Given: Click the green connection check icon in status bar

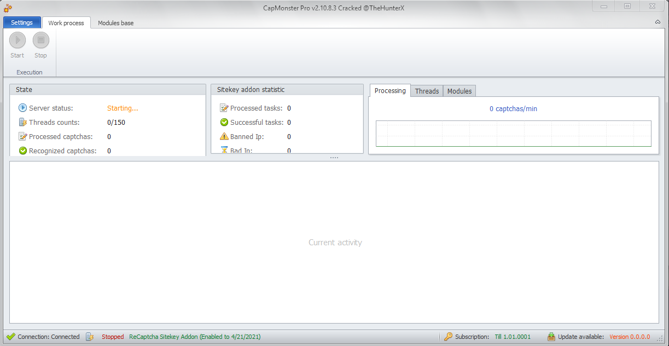Looking at the screenshot, I should (x=11, y=337).
